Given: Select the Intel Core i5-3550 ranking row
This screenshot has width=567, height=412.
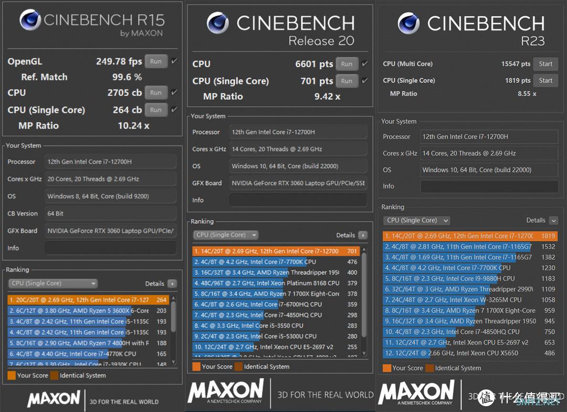Looking at the screenshot, I should click(276, 325).
